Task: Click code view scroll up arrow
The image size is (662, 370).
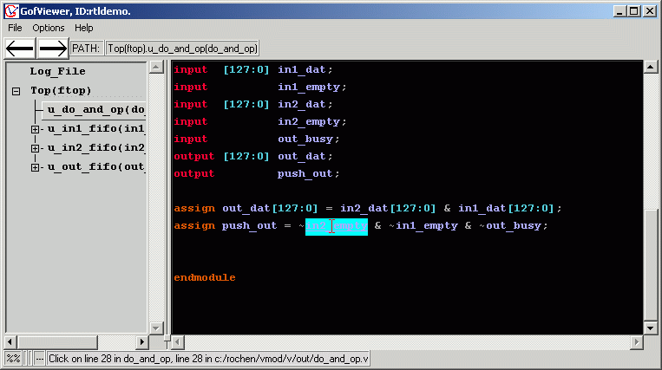Action: tap(650, 67)
